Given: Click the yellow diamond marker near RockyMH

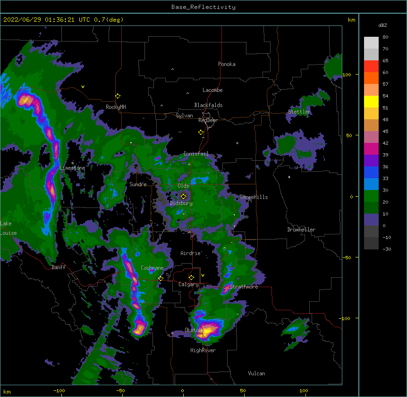Looking at the screenshot, I should pyautogui.click(x=118, y=96).
